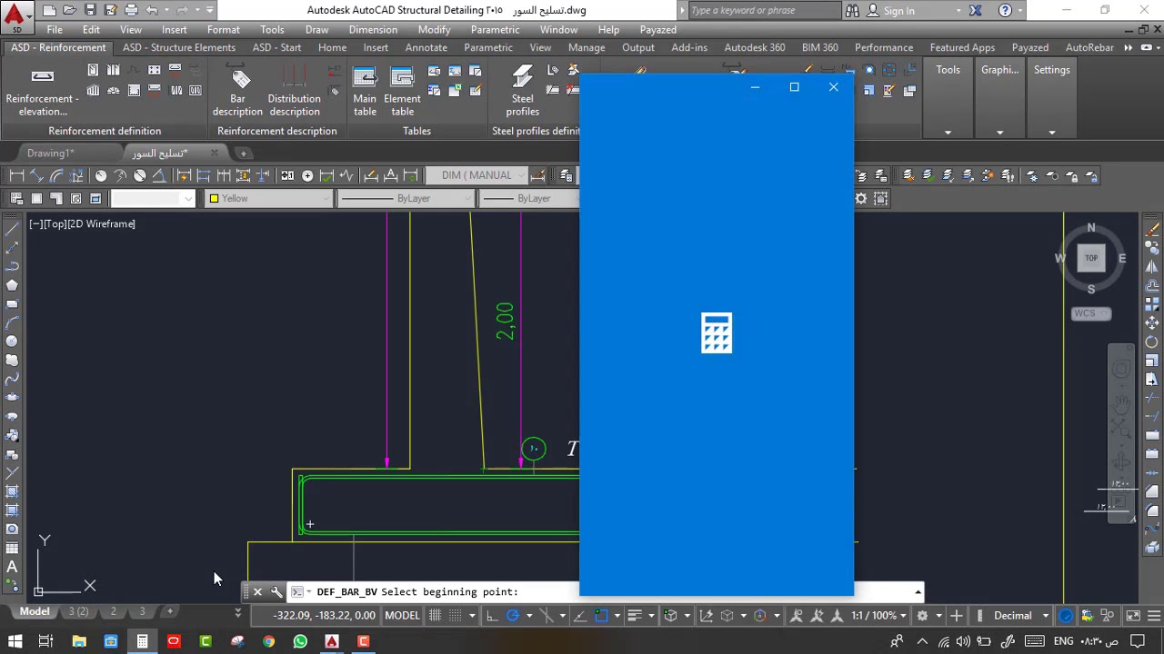The image size is (1164, 654).
Task: Select the Aligned dimension toolbar icon
Action: tap(36, 175)
